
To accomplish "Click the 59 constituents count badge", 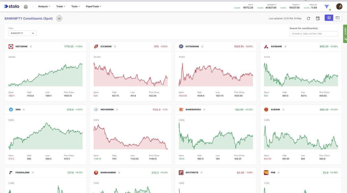I will [x=59, y=18].
